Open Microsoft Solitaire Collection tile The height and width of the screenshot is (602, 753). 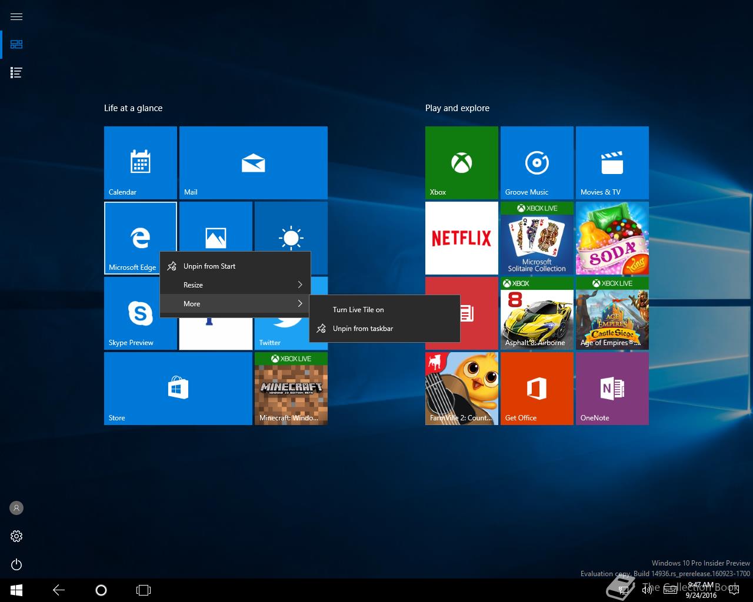(x=537, y=238)
